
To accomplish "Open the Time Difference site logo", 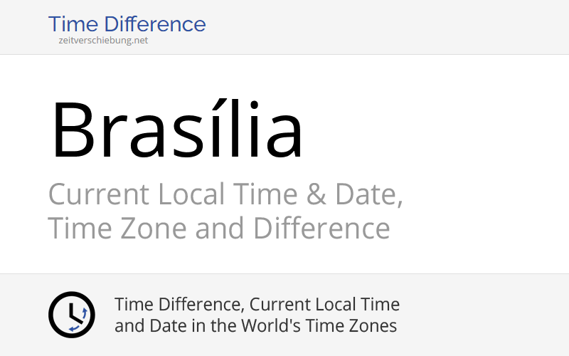I will tap(127, 24).
